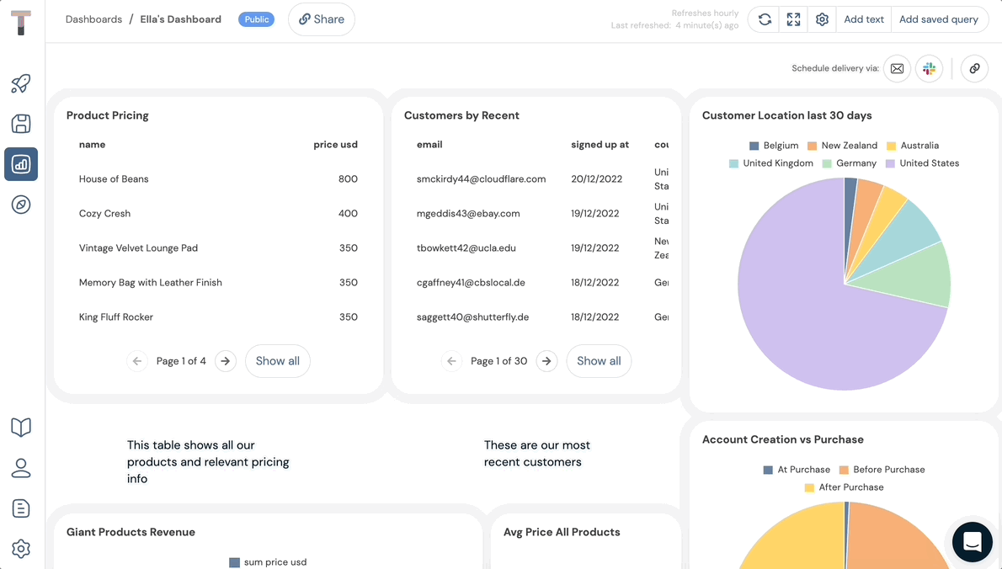
Task: Click email mgeddis43@ebay.com
Action: pyautogui.click(x=468, y=214)
